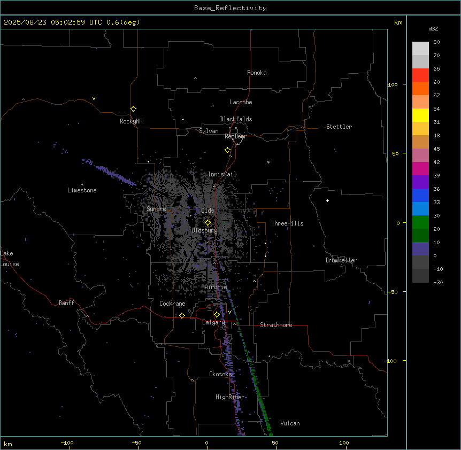The width and height of the screenshot is (461, 450).
Task: Click the ThreeHills label
Action: (x=287, y=223)
